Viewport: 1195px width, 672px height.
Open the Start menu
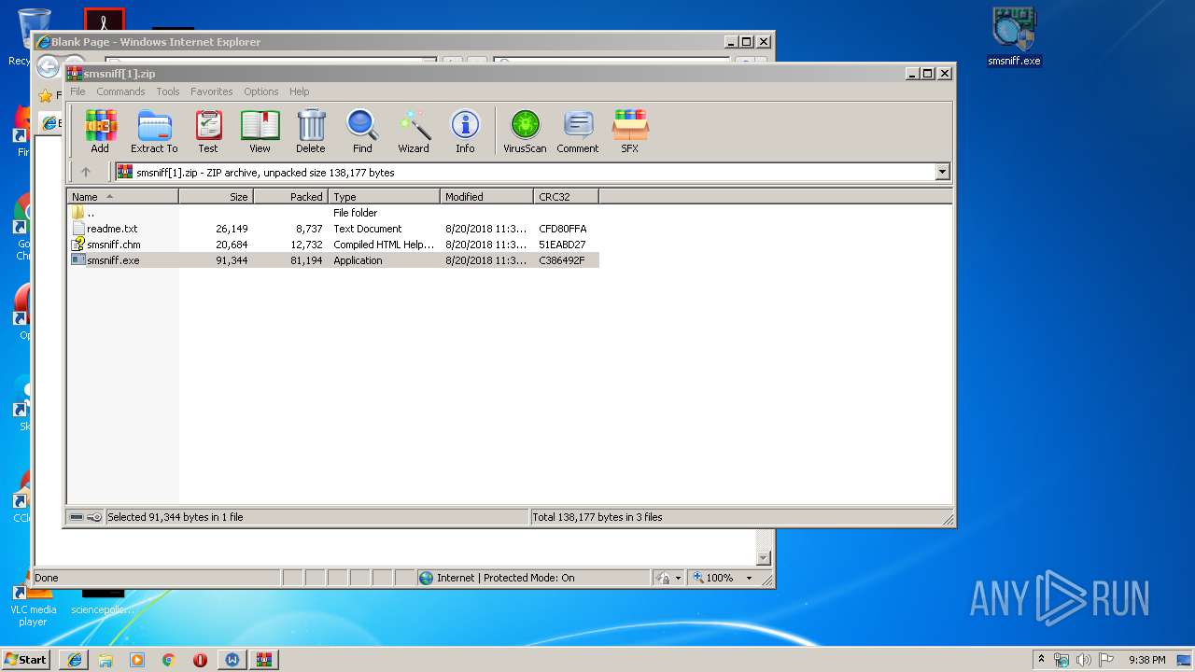click(x=25, y=659)
